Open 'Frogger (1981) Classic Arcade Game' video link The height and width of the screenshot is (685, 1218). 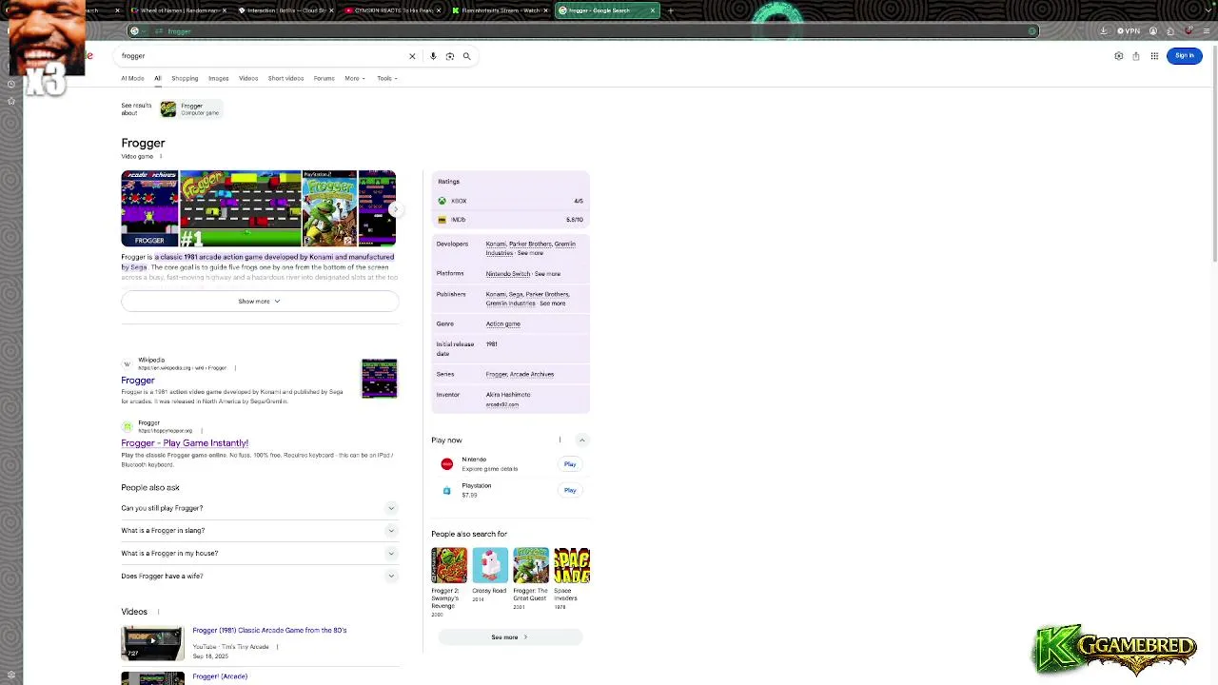[x=269, y=631]
